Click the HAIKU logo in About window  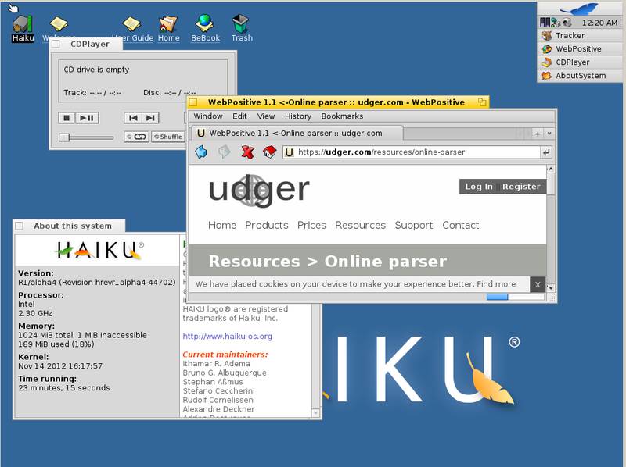(x=99, y=250)
